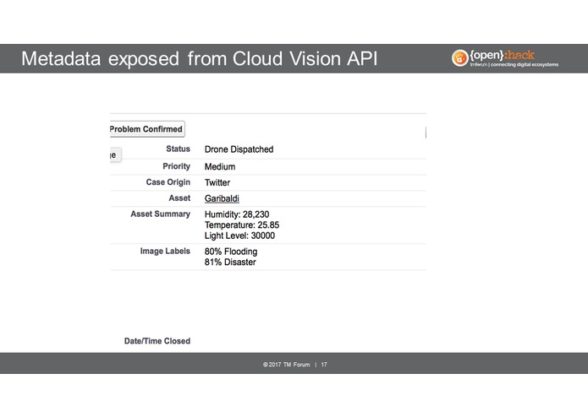Screen dimensions: 588x417
Task: Click the Problem Confirmed button
Action: pyautogui.click(x=147, y=129)
